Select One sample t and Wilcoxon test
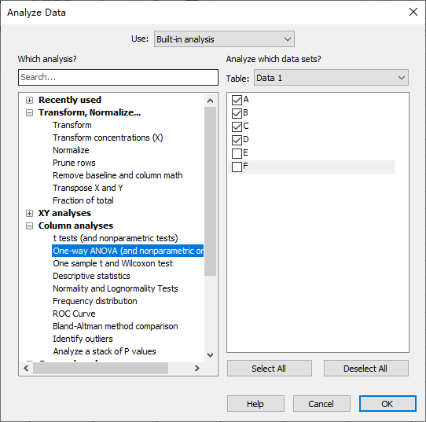Screen dimensions: 426x422 point(112,263)
